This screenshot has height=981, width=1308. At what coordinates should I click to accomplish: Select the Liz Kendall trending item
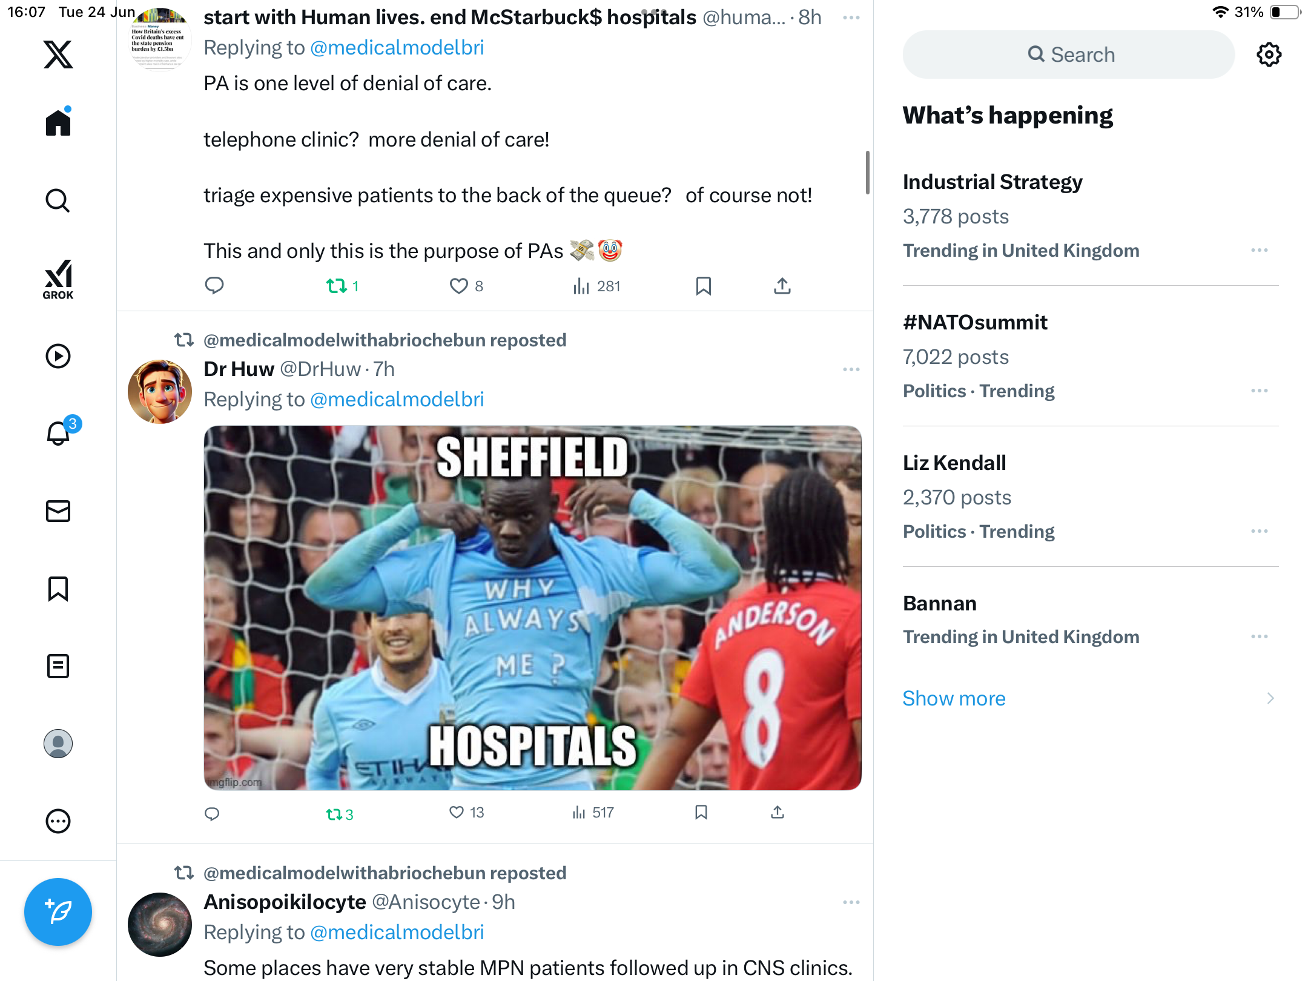click(1091, 497)
